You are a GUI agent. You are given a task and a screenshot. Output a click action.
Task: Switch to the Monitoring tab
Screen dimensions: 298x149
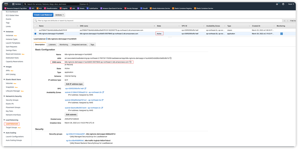coord(64,44)
